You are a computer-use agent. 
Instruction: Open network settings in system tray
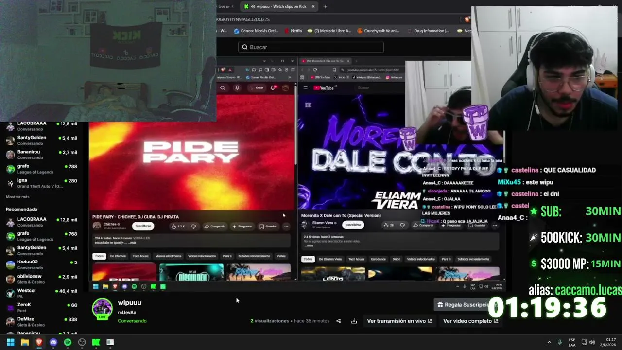584,342
